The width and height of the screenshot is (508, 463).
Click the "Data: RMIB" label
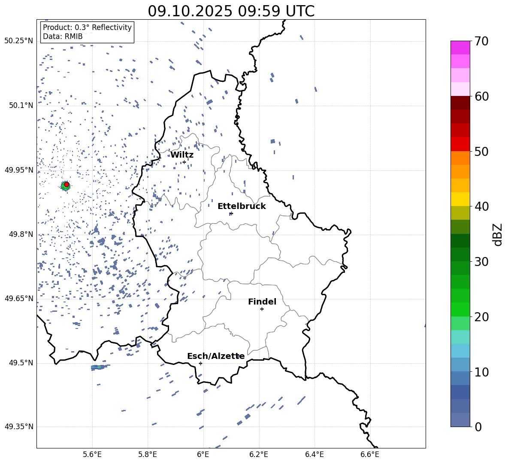[x=63, y=36]
